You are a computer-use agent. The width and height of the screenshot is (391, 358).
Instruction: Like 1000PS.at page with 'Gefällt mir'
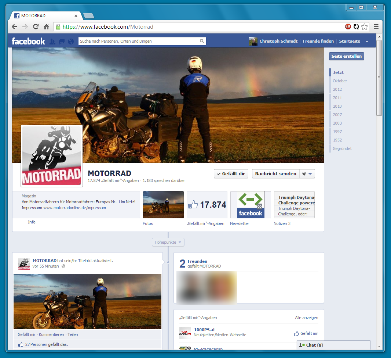coord(306,333)
